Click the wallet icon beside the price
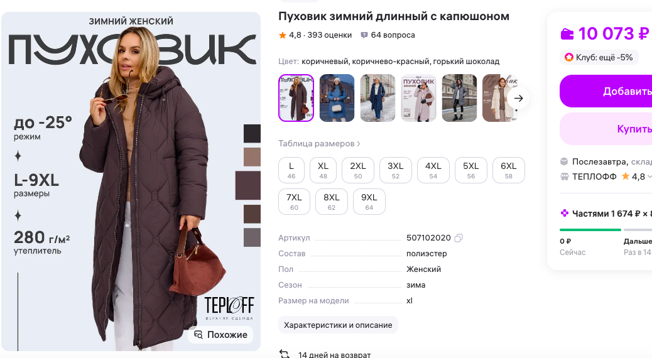 (x=567, y=34)
